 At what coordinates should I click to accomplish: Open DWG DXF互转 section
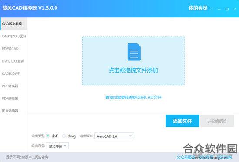(14, 61)
